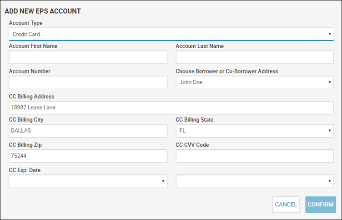The height and width of the screenshot is (220, 342).
Task: Focus the Account Last Name field
Action: point(255,57)
